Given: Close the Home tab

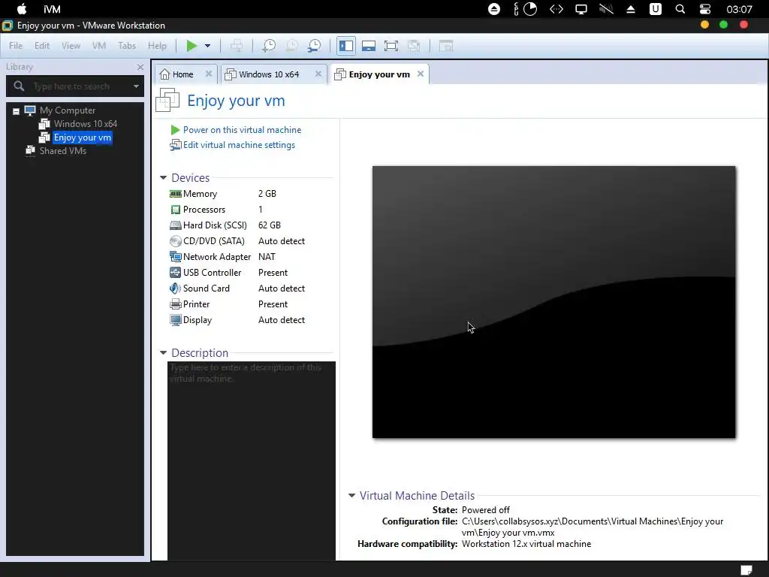Looking at the screenshot, I should click(x=209, y=74).
